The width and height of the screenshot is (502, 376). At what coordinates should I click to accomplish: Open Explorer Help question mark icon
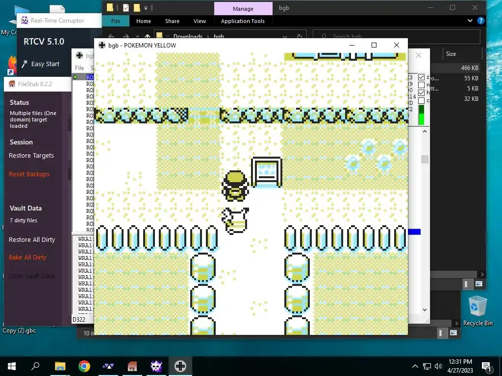[x=480, y=21]
